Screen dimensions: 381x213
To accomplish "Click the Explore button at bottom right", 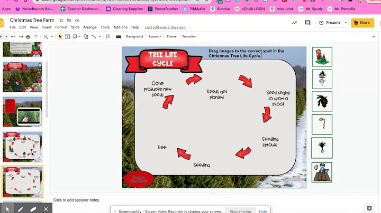I will (x=369, y=208).
